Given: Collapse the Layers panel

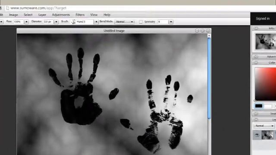Looking at the screenshot, I should click(256, 120).
